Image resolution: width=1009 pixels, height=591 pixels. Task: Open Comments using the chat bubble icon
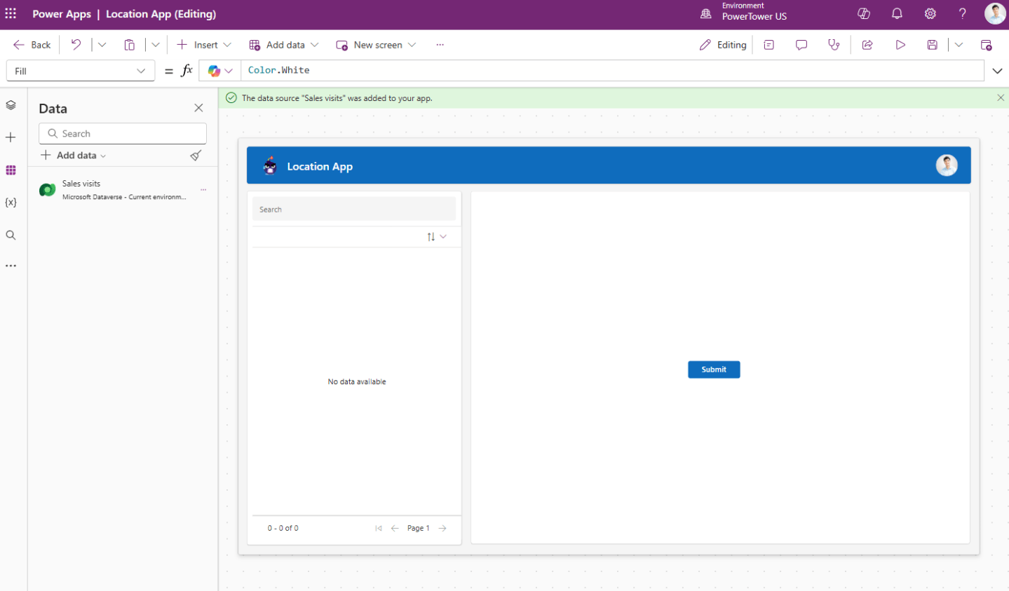801,44
